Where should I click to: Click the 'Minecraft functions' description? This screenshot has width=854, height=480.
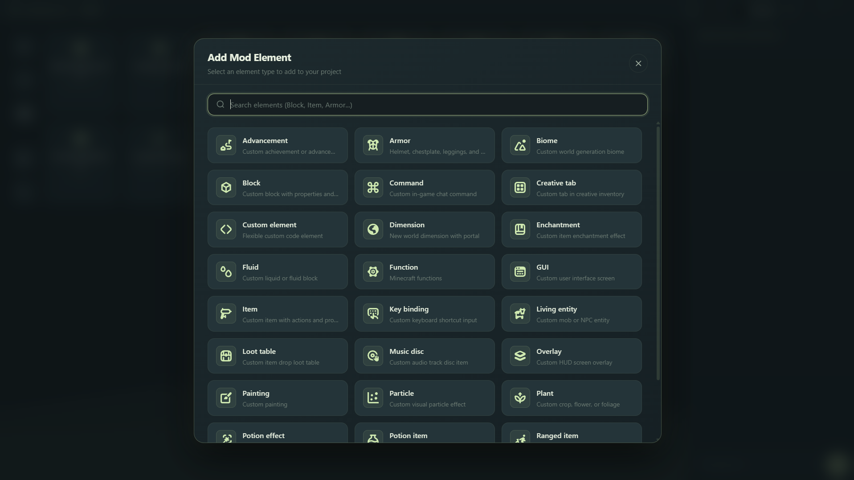[x=415, y=279]
